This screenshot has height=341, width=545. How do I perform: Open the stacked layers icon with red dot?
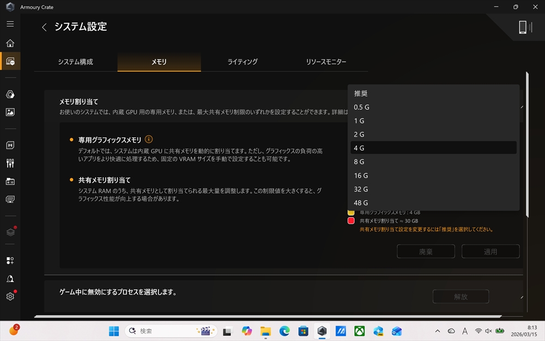10,232
